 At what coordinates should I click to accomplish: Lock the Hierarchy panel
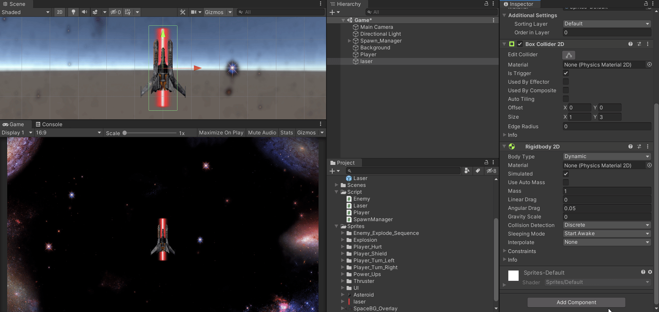(486, 4)
